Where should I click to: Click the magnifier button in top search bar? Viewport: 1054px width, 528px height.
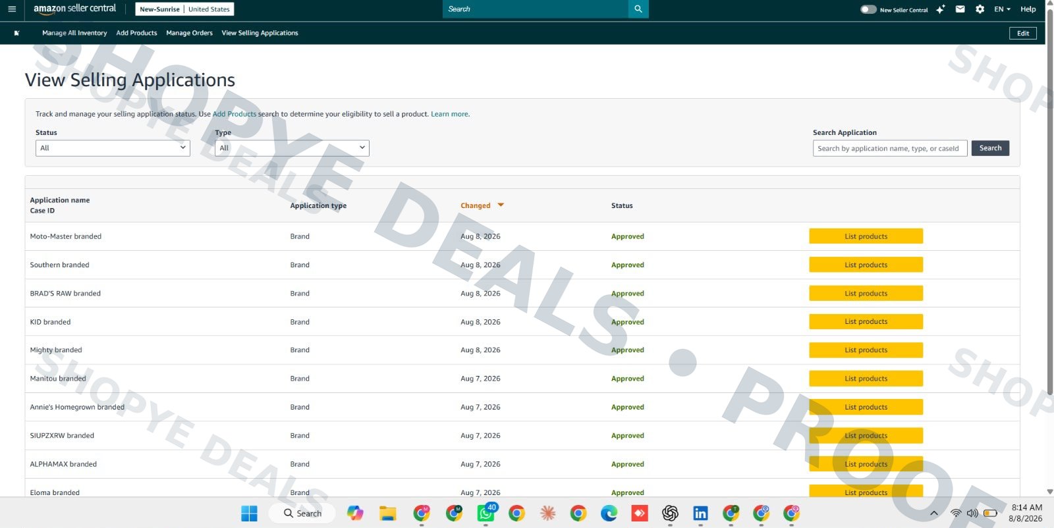pos(638,9)
